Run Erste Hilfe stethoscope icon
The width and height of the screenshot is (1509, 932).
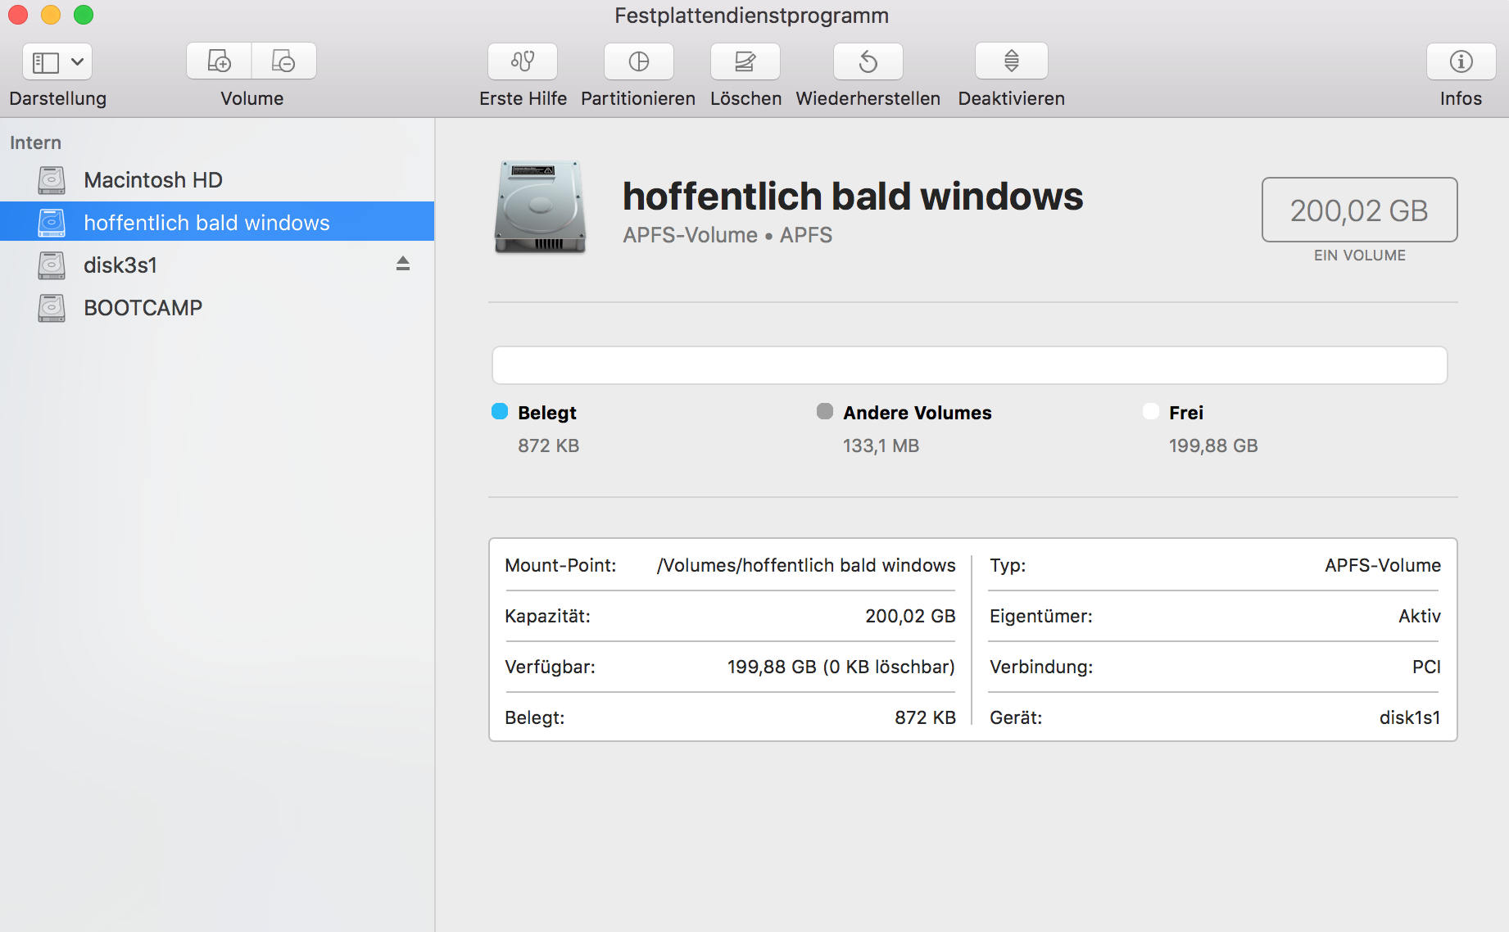pos(523,61)
